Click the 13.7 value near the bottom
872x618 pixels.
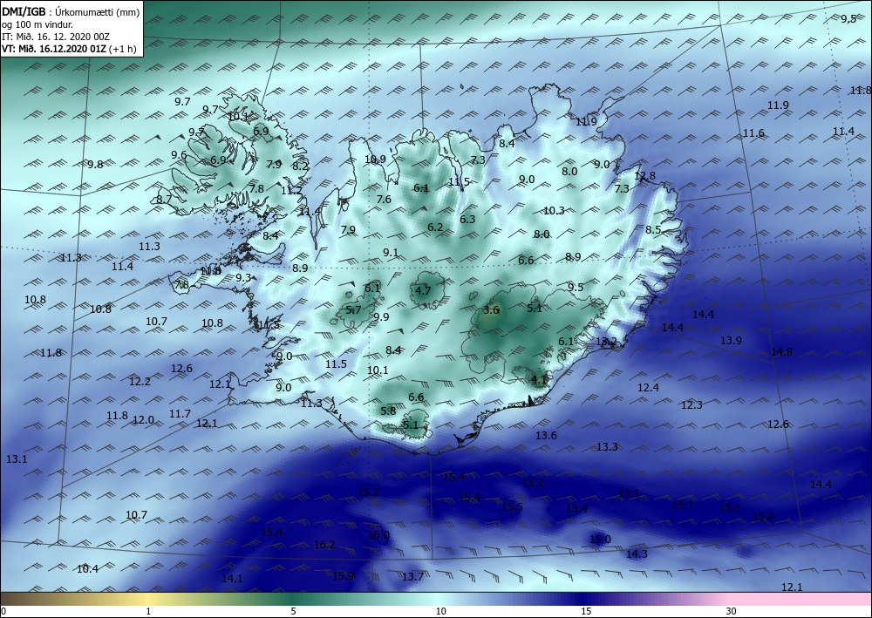412,577
